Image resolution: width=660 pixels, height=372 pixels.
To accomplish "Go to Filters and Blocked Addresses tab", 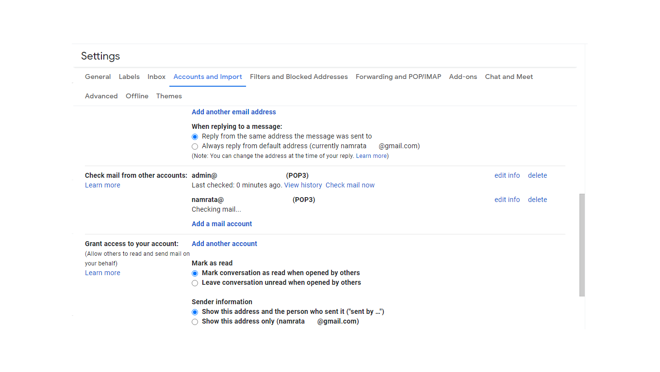I will click(x=298, y=77).
